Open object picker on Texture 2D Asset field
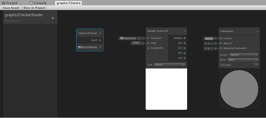Screen dimensions: 266x118 (x=100, y=47)
